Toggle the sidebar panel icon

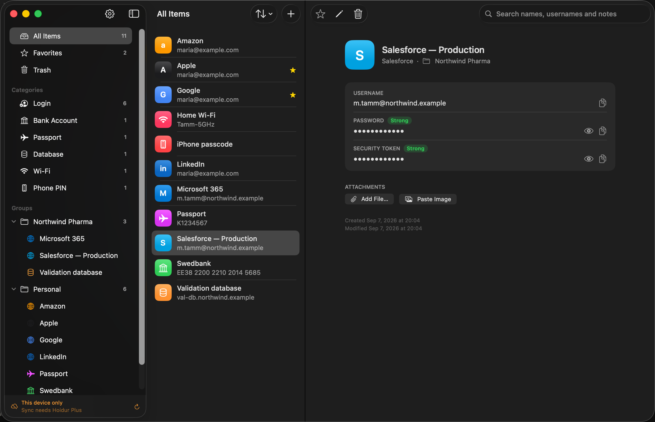(134, 14)
